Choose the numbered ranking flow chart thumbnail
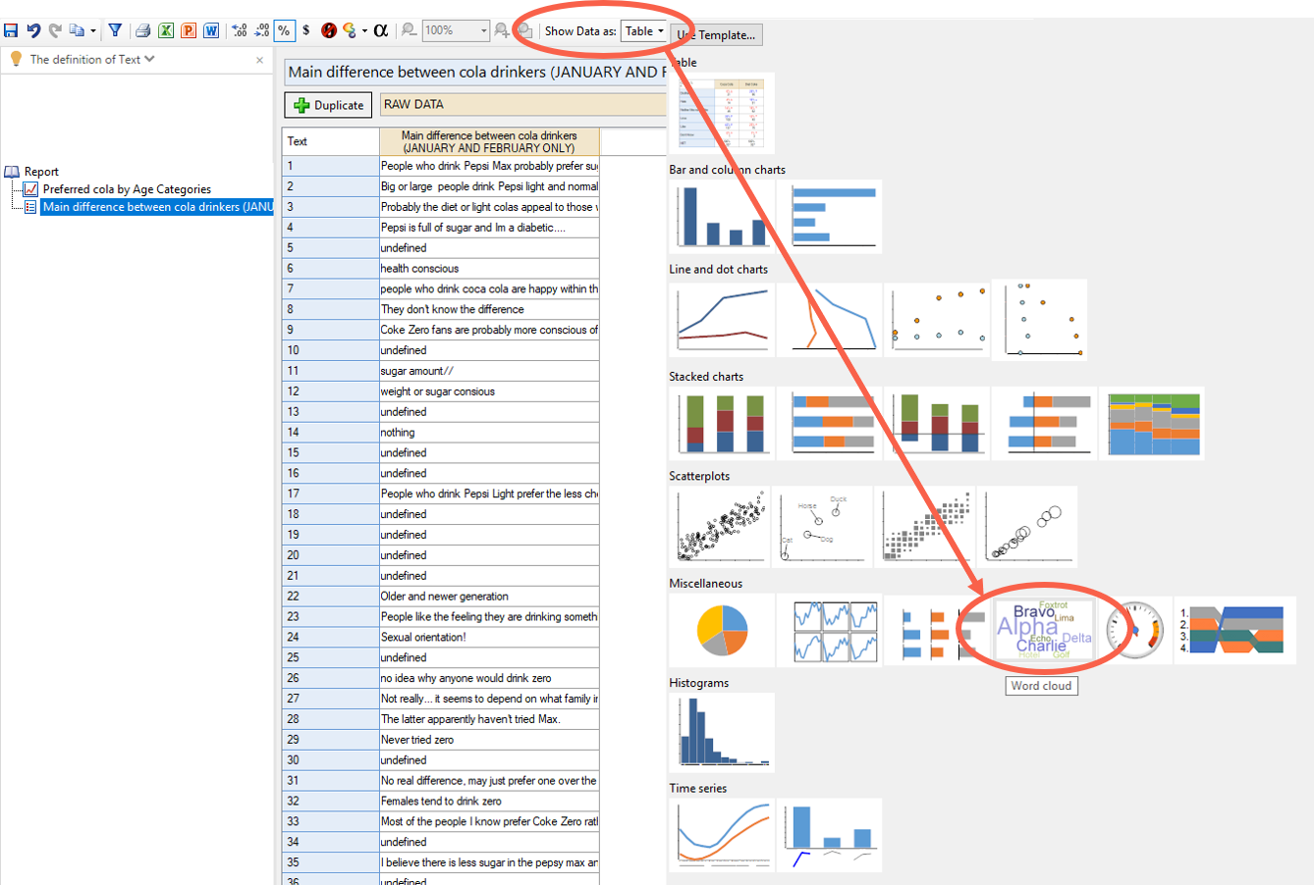The height and width of the screenshot is (885, 1314). point(1234,630)
